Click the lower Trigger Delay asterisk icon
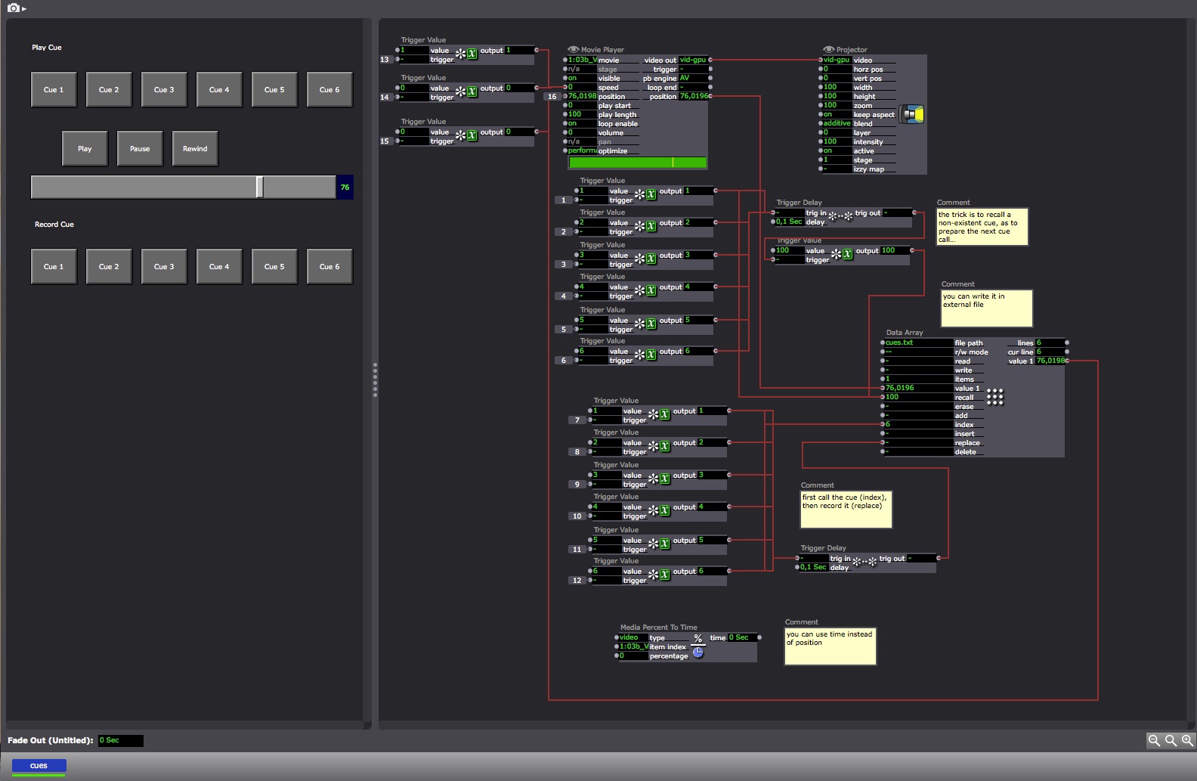This screenshot has width=1197, height=781. (865, 562)
